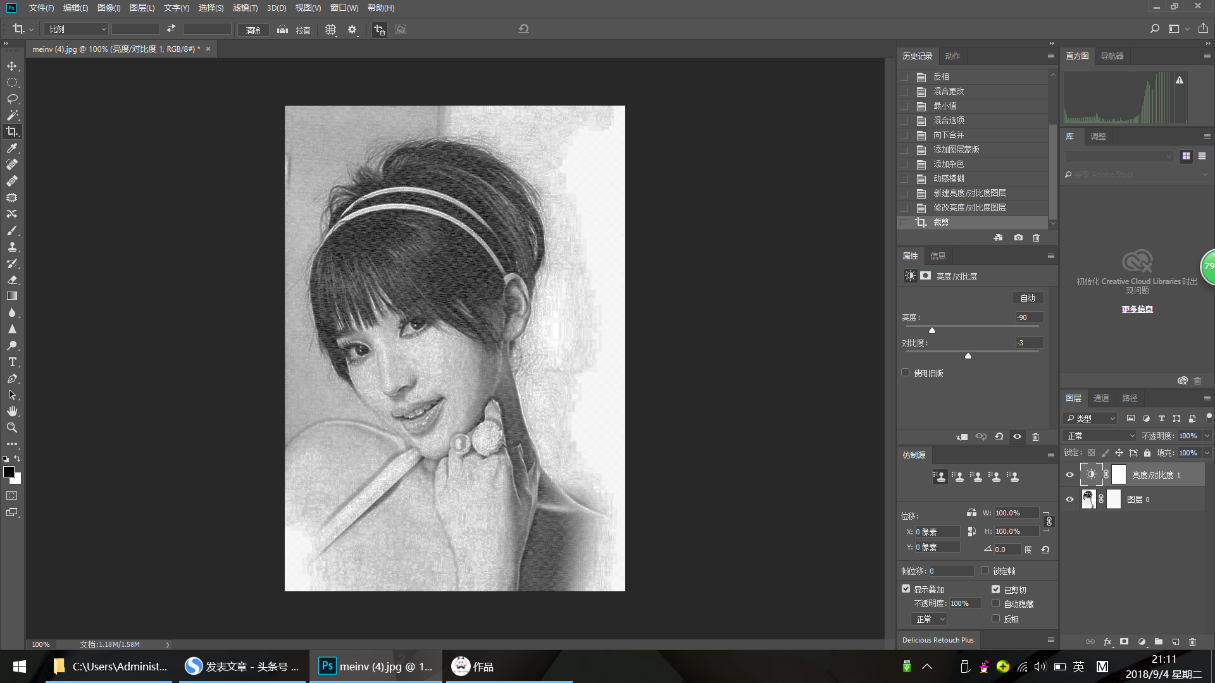Toggle adjustment visibility eye in Properties
1215x683 pixels.
point(1017,436)
